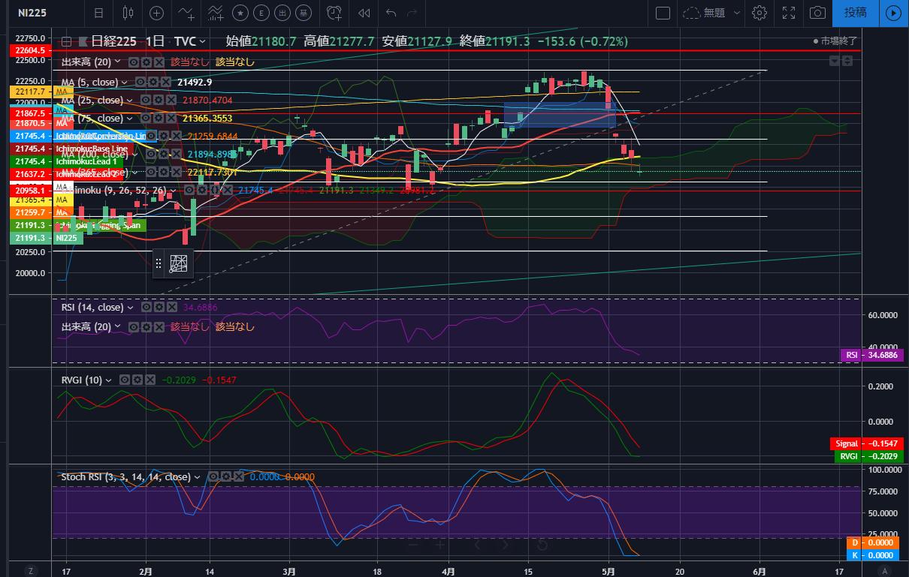Take a chart snapshot with camera icon
The image size is (909, 577).
point(817,13)
